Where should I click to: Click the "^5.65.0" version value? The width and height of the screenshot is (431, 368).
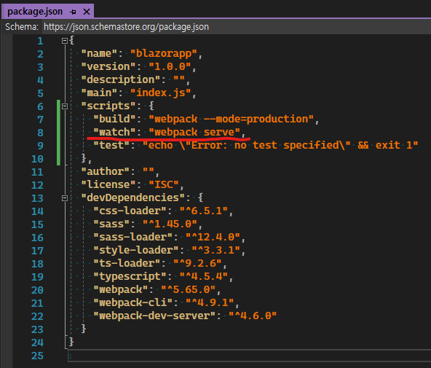(189, 289)
